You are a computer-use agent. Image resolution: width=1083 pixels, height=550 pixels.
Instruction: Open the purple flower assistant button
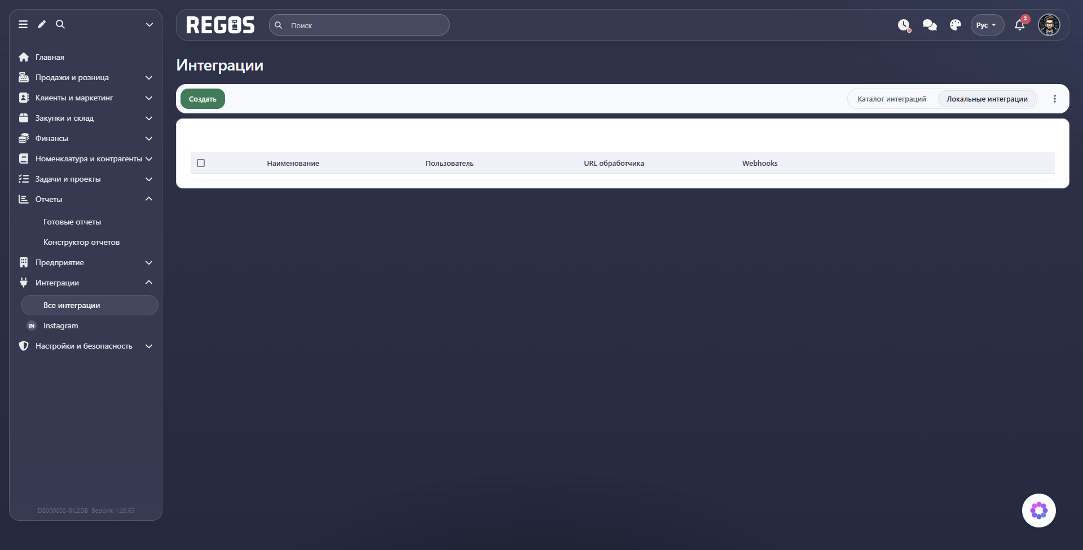tap(1039, 511)
